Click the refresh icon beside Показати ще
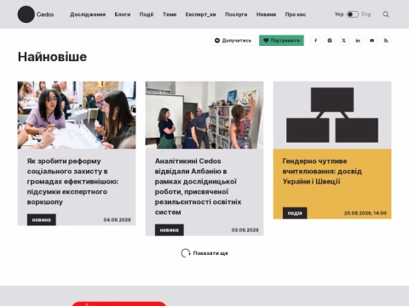 click(186, 253)
